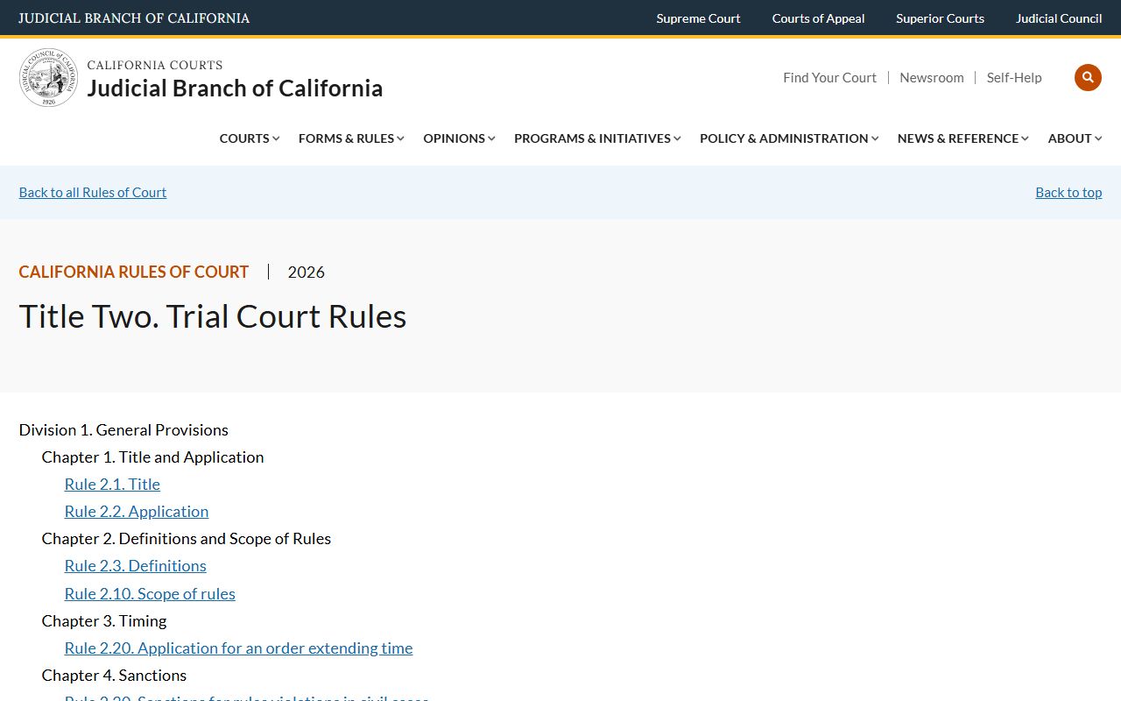The image size is (1121, 701).
Task: Click Back to all Rules of Court
Action: pos(93,193)
